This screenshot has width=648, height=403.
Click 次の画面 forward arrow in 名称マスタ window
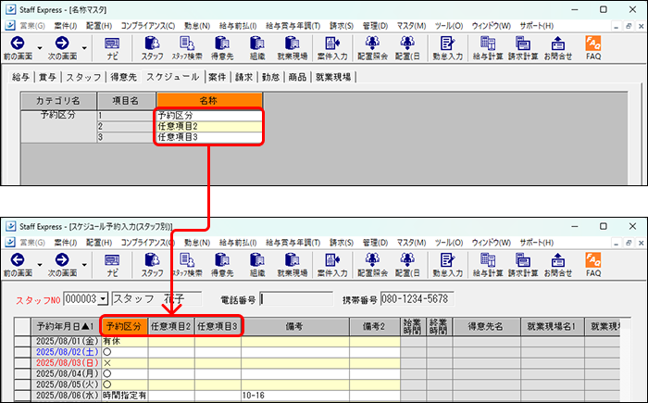coord(62,43)
